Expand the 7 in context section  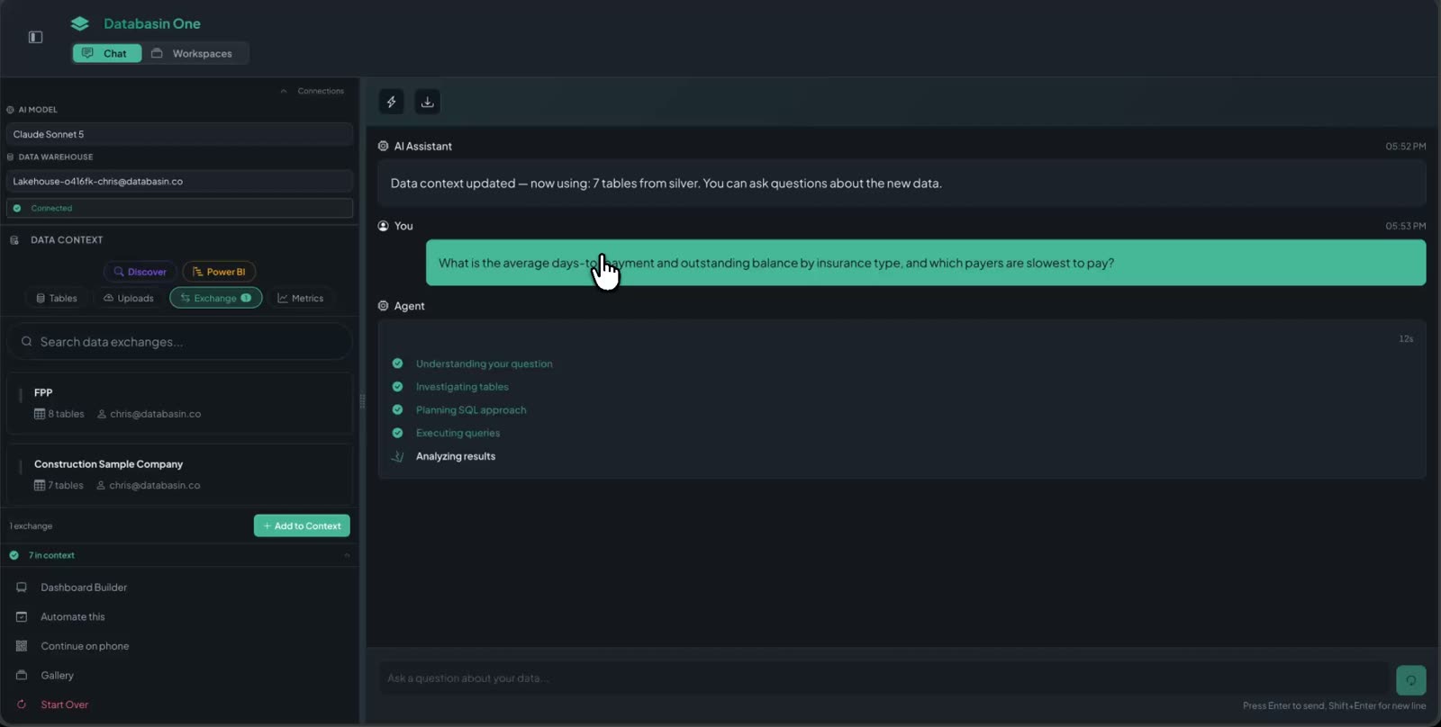coord(179,555)
